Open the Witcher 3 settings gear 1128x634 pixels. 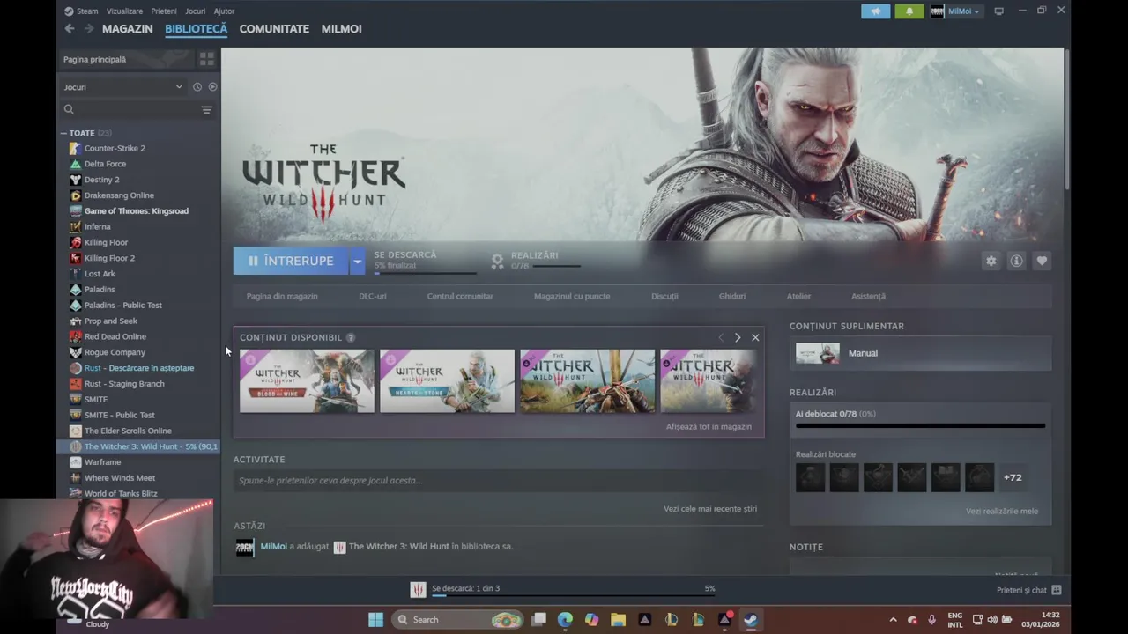click(991, 261)
